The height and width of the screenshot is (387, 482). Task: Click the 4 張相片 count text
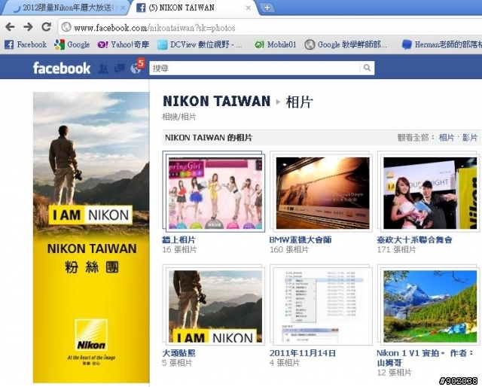(285, 363)
